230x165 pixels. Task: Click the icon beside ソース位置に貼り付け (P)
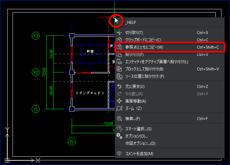click(119, 76)
